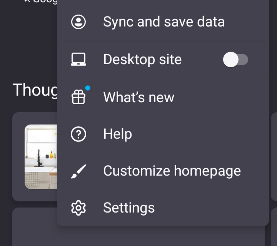This screenshot has height=246, width=277.
Task: Click the Sync account profile icon
Action: pos(78,22)
